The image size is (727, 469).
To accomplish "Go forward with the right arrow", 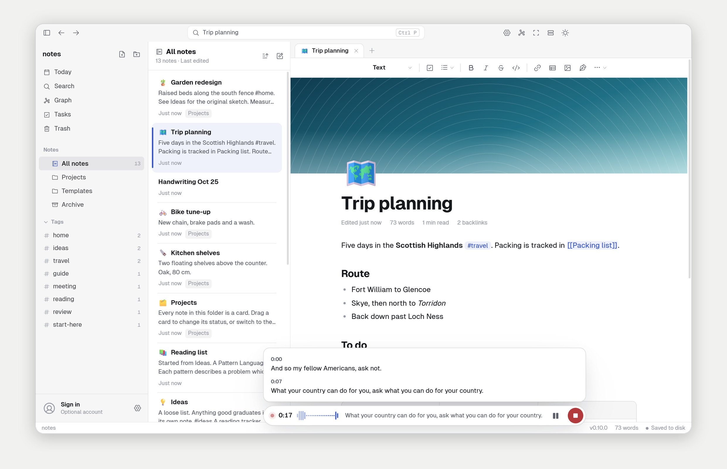I will 76,33.
